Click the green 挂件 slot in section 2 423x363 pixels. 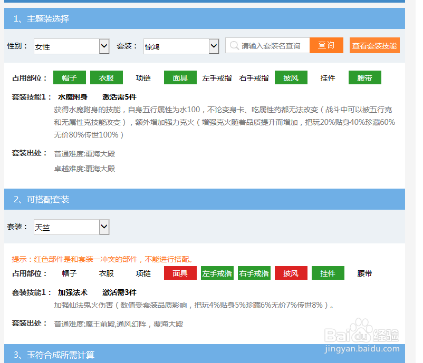[328, 273]
